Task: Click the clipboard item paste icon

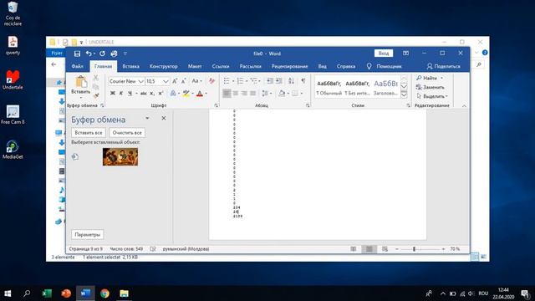Action: 75,156
